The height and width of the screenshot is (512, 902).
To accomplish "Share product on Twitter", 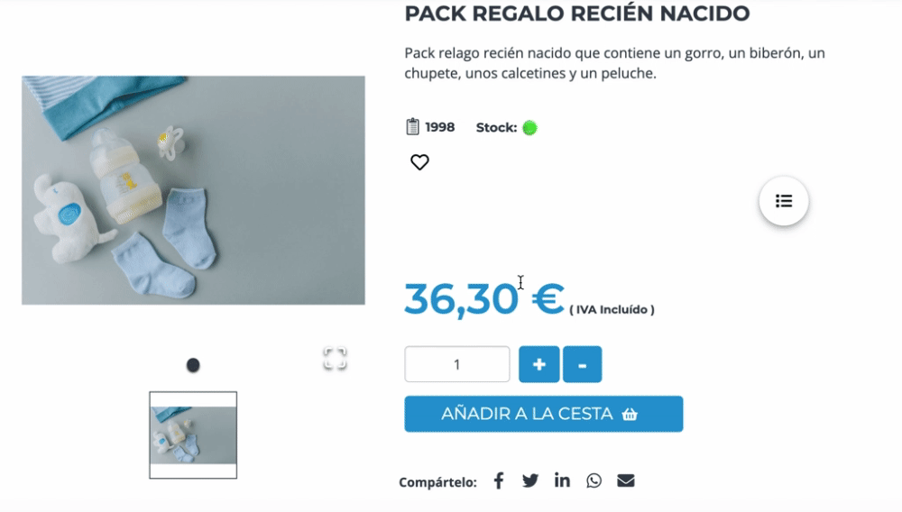I will coord(530,480).
